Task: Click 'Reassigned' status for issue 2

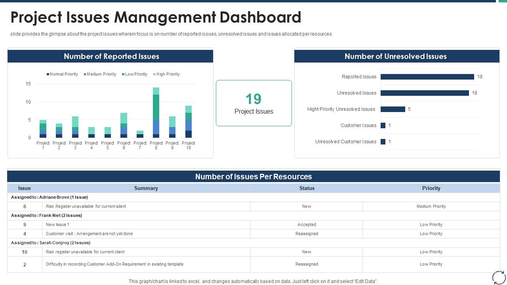Action: coord(307,264)
